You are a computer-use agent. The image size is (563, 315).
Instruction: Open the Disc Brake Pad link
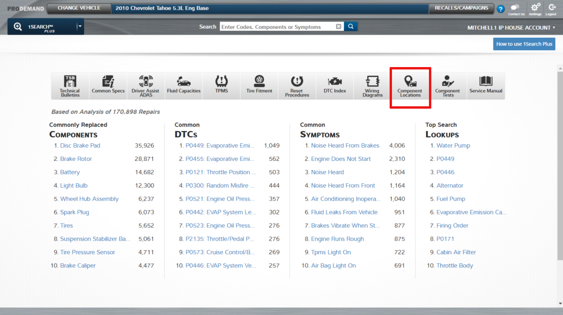(x=80, y=146)
